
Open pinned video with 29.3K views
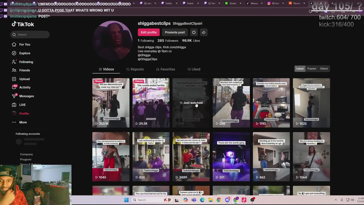pos(151,102)
